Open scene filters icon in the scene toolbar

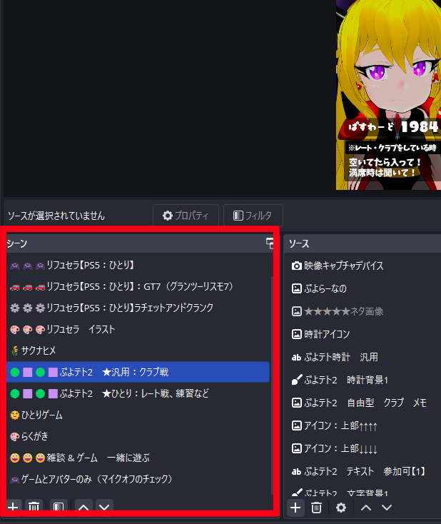(59, 506)
